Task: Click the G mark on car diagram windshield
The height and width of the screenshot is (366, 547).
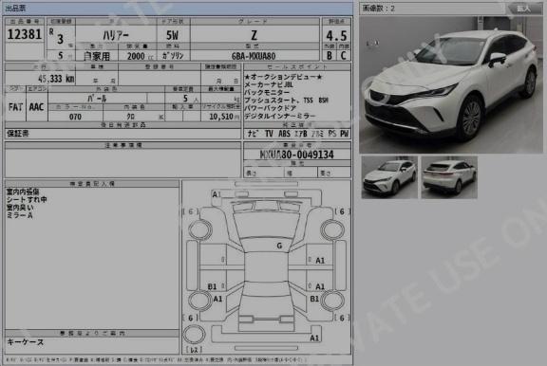Action: pos(279,246)
